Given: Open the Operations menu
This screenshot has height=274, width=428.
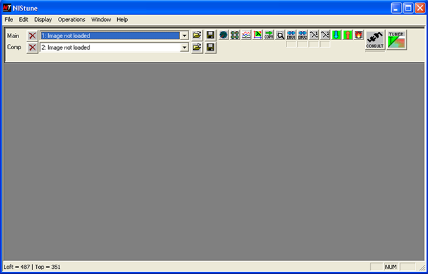Looking at the screenshot, I should 72,20.
